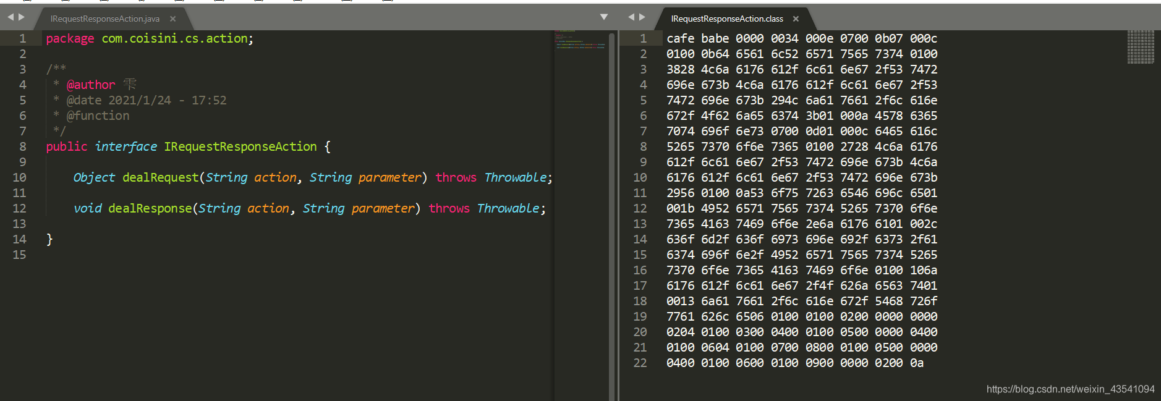Screen dimensions: 1161x401
Task: Go to previous tab in left pane
Action: pos(11,17)
